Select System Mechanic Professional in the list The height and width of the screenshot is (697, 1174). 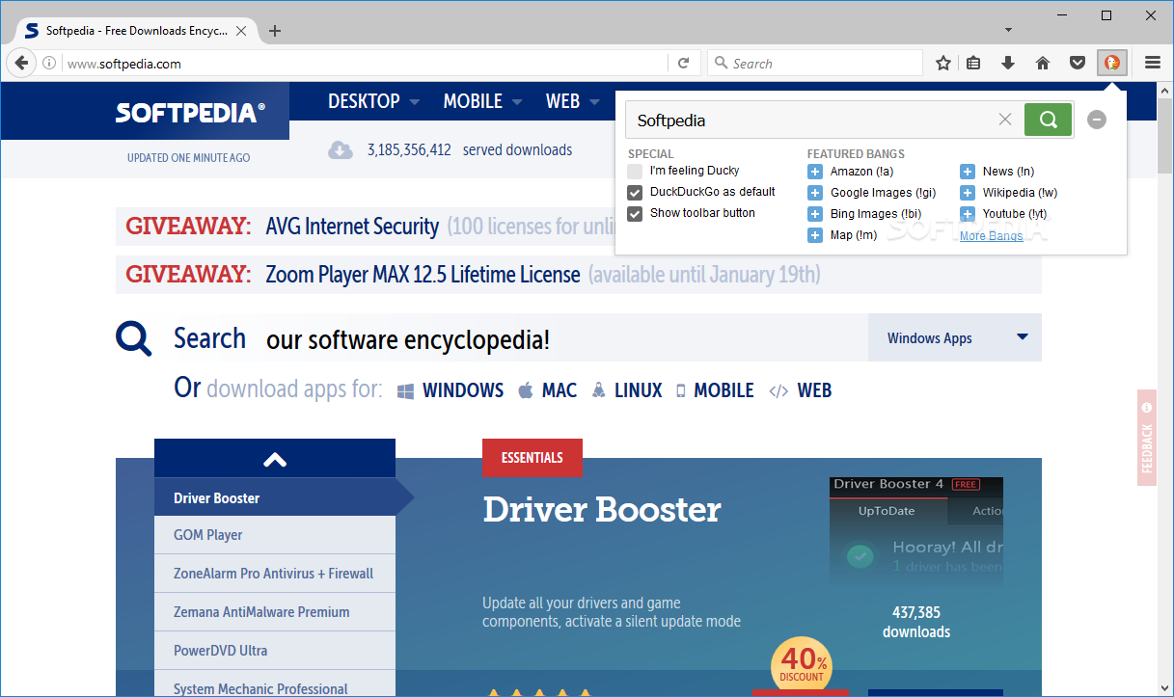click(x=275, y=684)
